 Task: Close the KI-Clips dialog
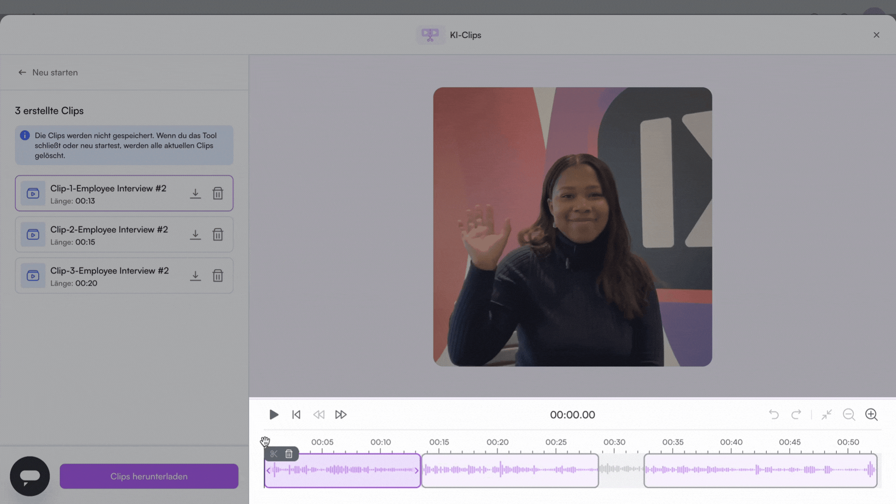(876, 35)
